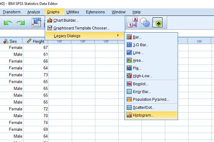
Task: Select the Height cell containing 66
Action: point(36,61)
